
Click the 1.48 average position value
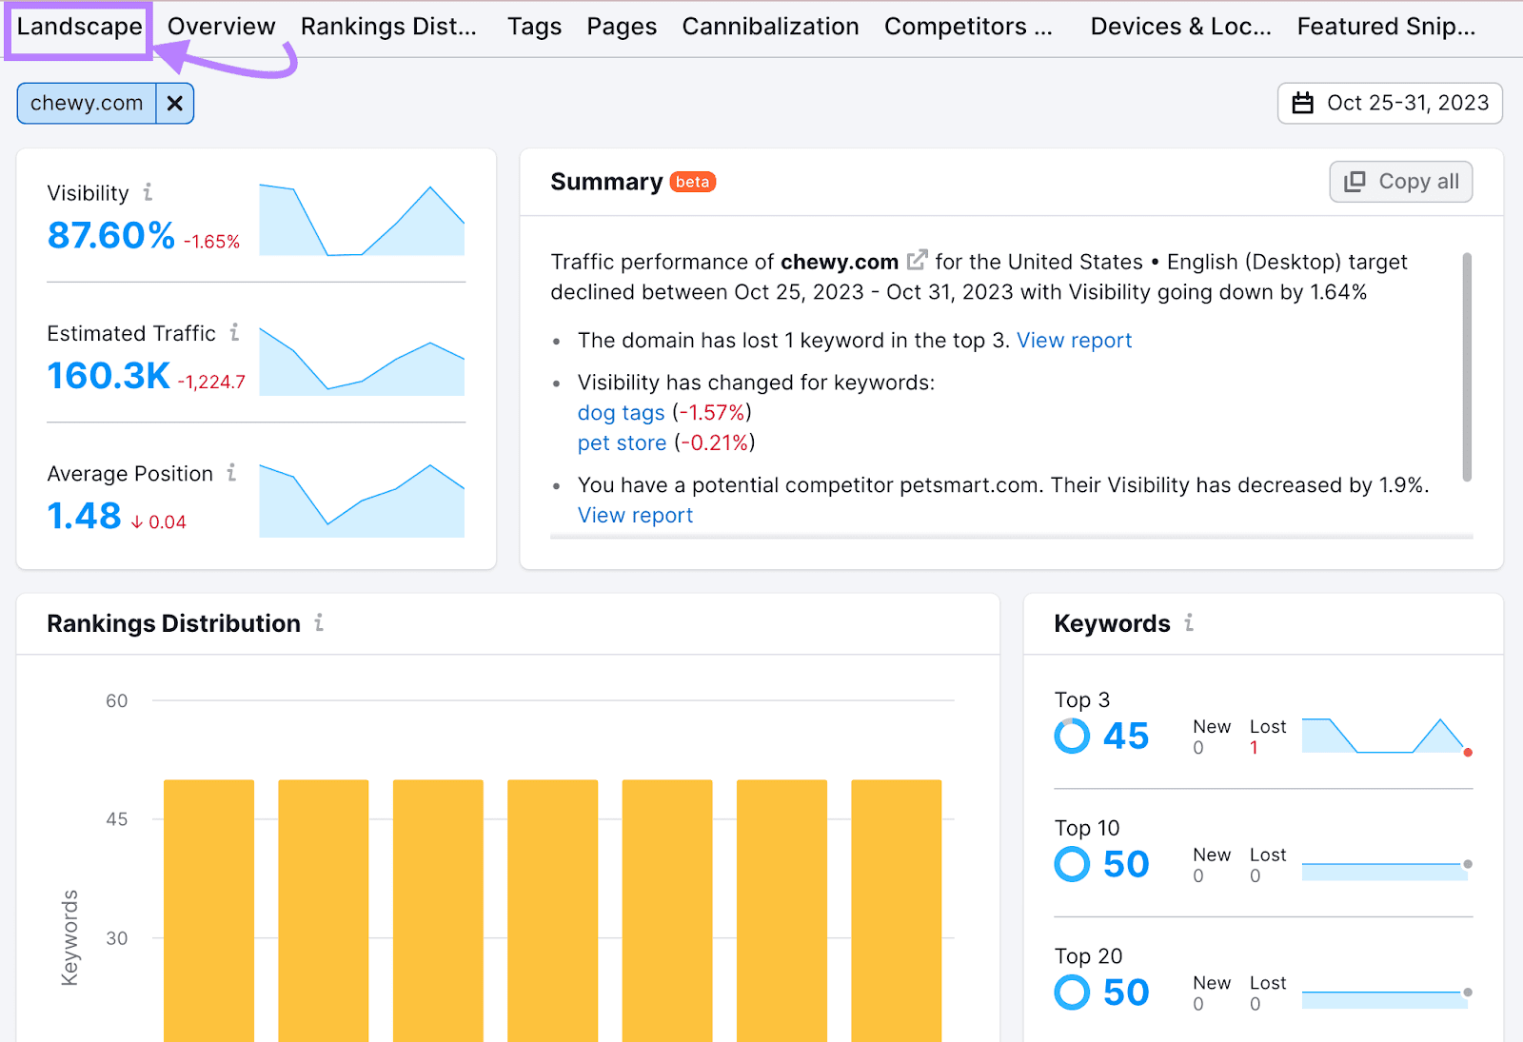84,516
